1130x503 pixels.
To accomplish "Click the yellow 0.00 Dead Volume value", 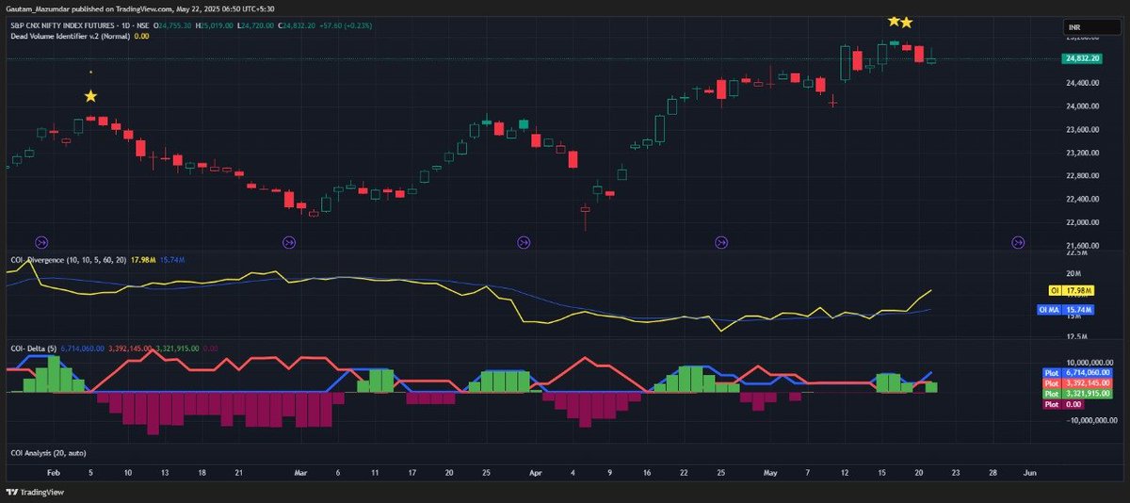I will [141, 36].
